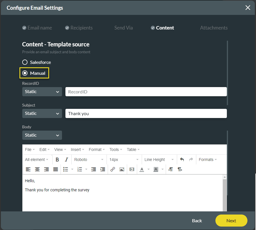
Task: Toggle bold formatting in the editor
Action: pos(57,160)
